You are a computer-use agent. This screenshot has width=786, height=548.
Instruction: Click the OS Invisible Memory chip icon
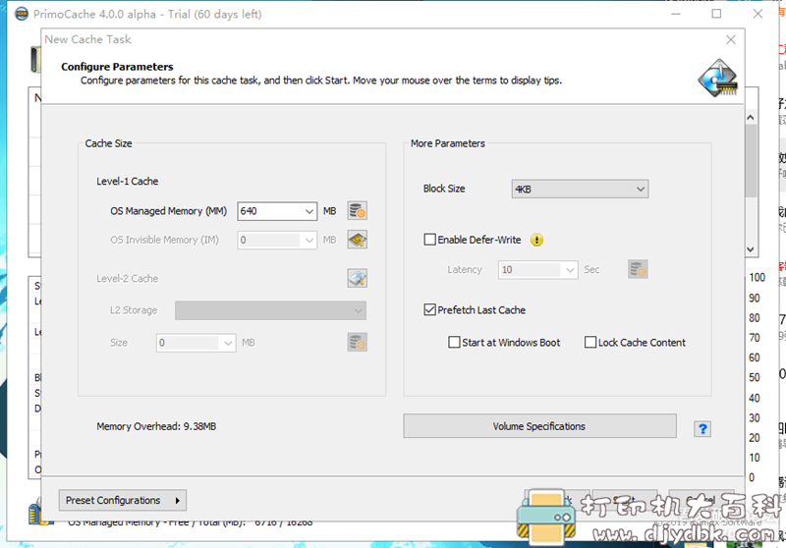click(x=358, y=240)
